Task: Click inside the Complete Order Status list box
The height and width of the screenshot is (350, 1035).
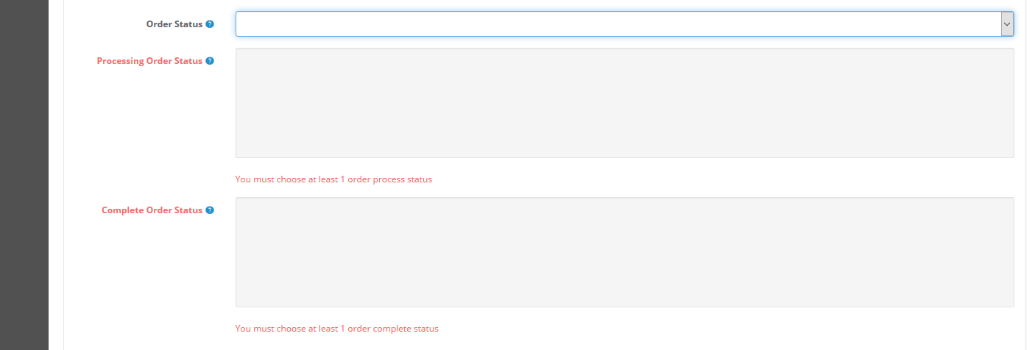Action: [x=625, y=252]
